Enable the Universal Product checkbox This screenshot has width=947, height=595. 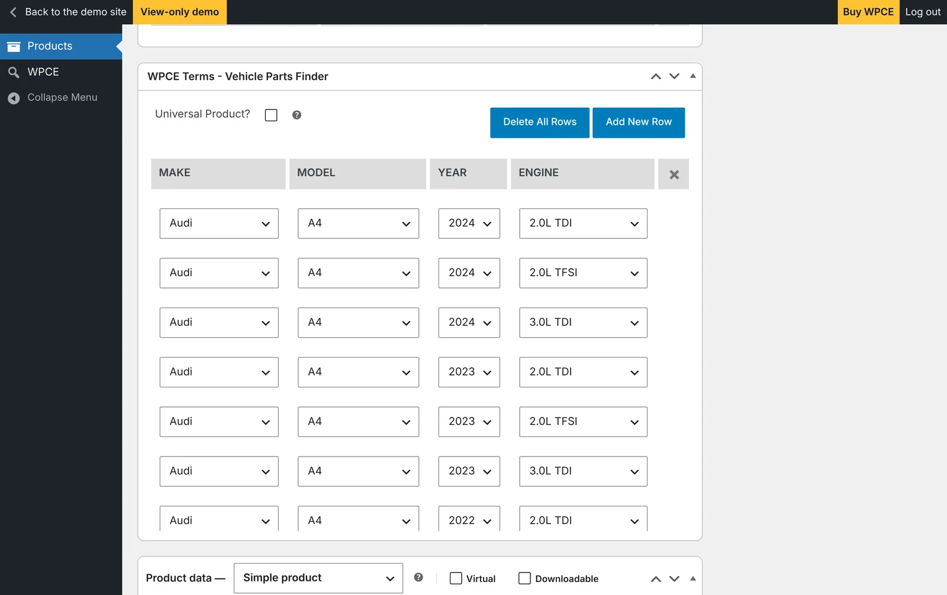(271, 115)
